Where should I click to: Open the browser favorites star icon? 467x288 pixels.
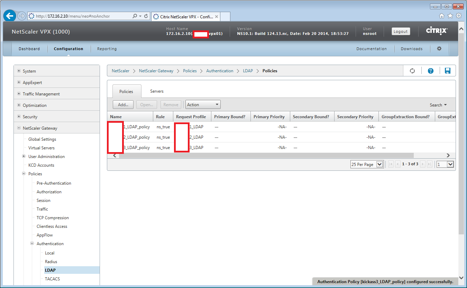tap(450, 16)
